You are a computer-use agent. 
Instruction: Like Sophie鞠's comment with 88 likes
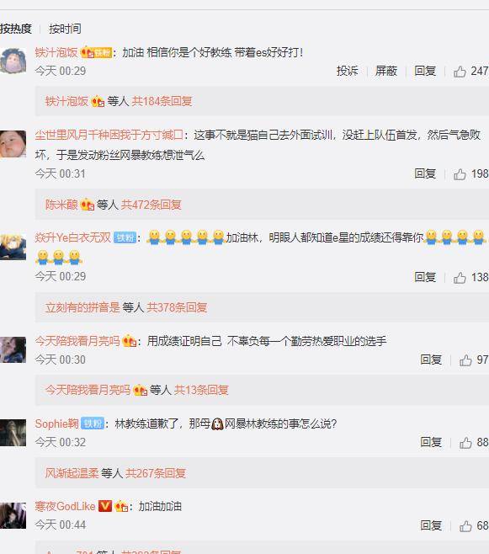[465, 443]
